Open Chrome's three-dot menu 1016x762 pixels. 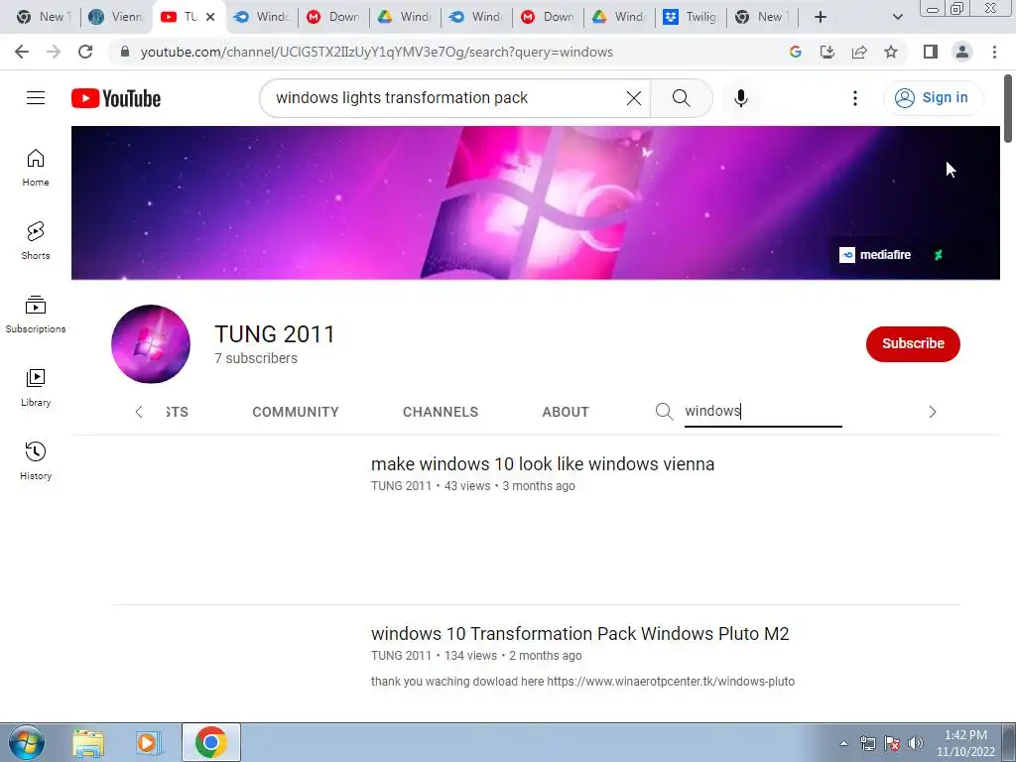click(x=994, y=52)
